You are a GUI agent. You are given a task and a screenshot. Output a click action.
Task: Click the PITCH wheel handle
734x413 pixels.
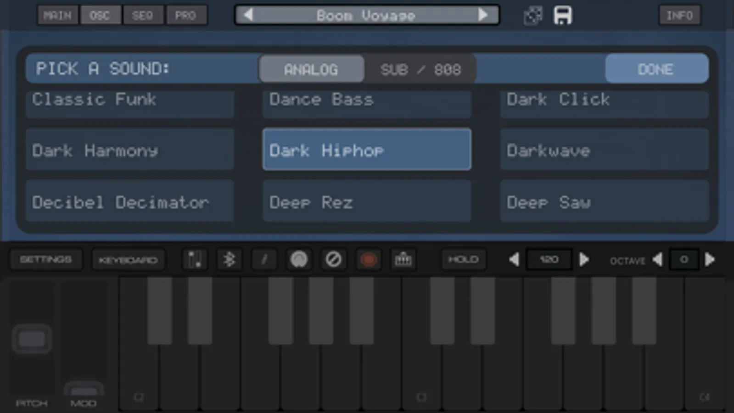(x=32, y=339)
